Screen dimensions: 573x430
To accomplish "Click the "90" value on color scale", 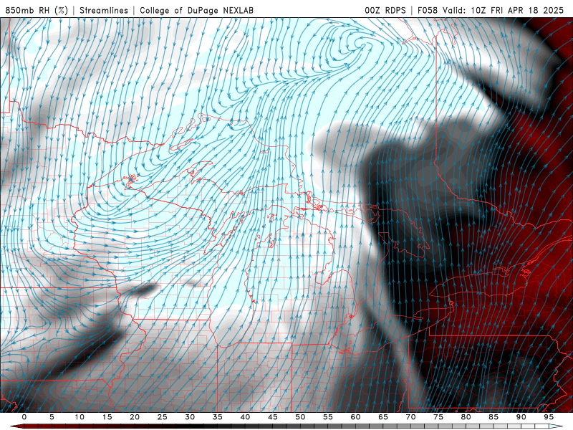I will 521,417.
